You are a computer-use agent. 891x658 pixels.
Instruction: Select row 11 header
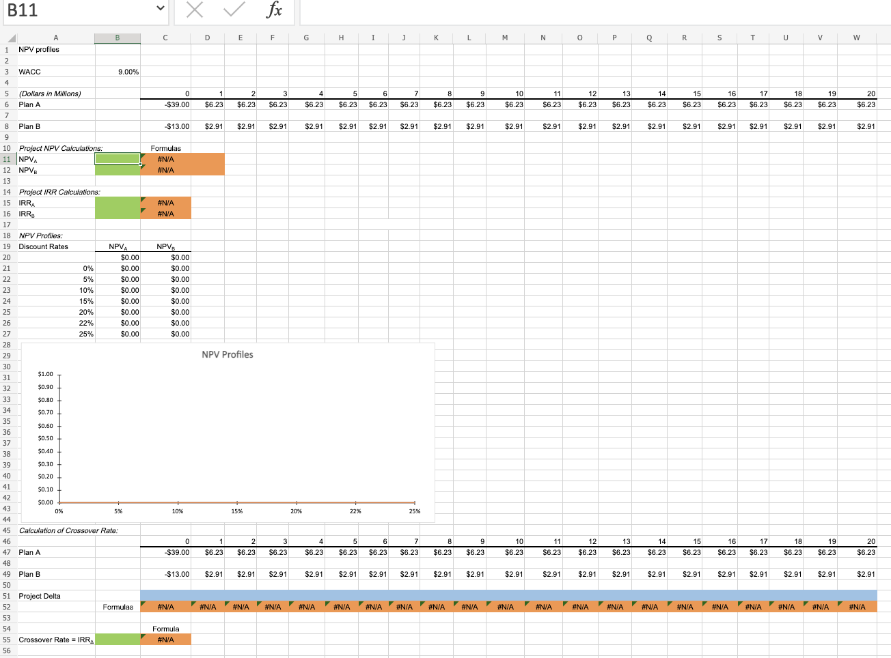(8, 159)
